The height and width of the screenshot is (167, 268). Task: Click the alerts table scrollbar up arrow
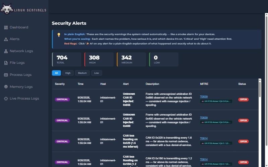(x=260, y=80)
